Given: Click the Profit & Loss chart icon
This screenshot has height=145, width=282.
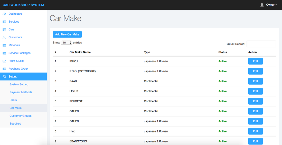Looking at the screenshot, I should pyautogui.click(x=4, y=61).
